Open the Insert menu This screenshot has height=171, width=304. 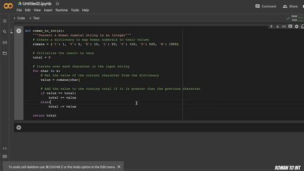click(x=48, y=10)
